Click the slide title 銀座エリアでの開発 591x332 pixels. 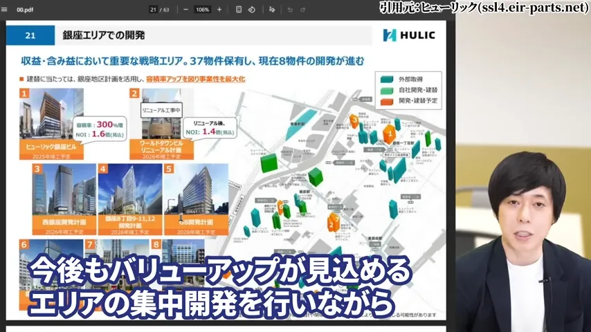pyautogui.click(x=104, y=35)
